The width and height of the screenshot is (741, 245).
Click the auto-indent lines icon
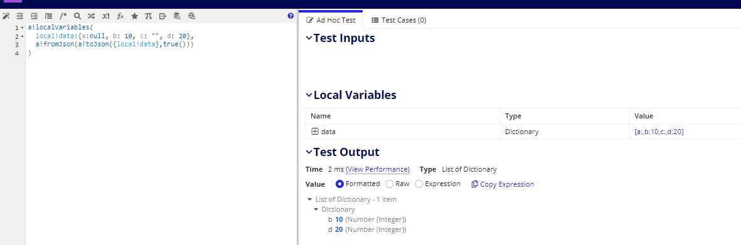tap(49, 16)
